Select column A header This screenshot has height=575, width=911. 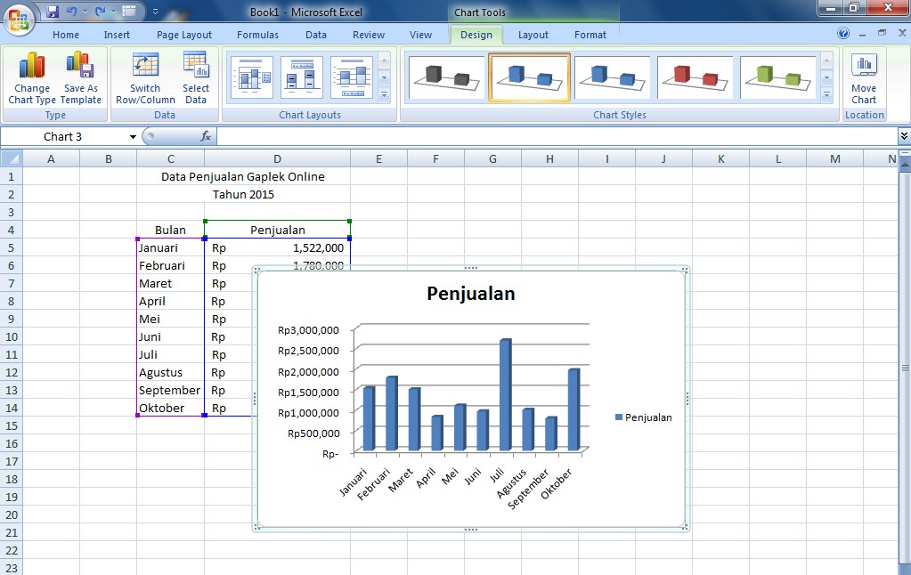click(51, 158)
